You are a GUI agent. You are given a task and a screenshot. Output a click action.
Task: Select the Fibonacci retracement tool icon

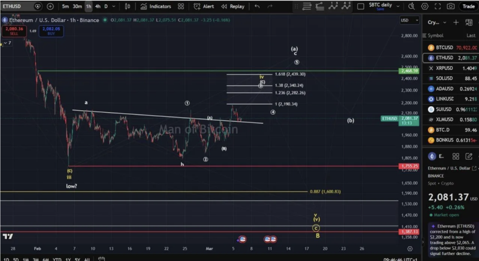coord(320,6)
